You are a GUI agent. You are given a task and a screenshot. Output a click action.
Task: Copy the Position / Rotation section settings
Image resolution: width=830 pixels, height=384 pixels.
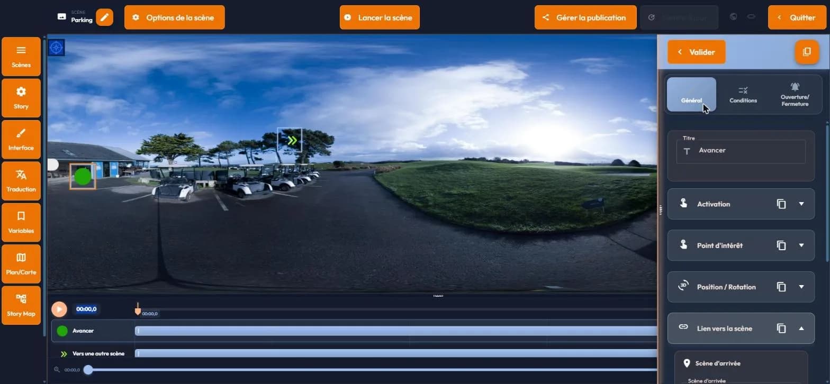tap(781, 287)
